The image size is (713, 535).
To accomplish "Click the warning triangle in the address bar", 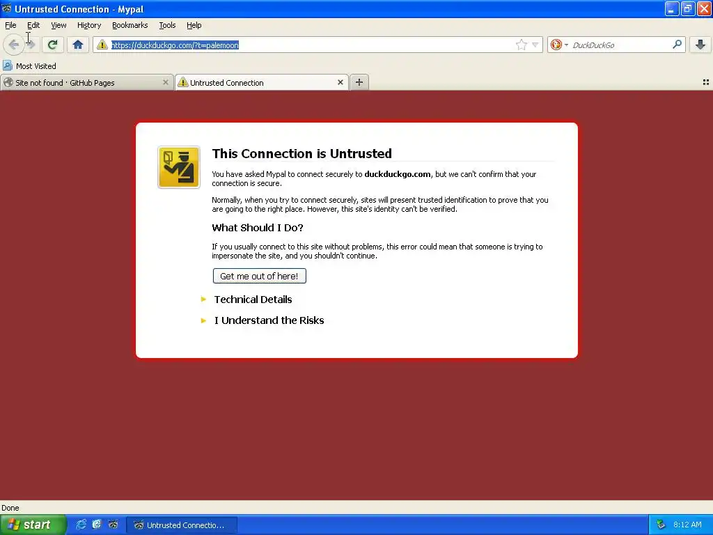I will point(102,45).
